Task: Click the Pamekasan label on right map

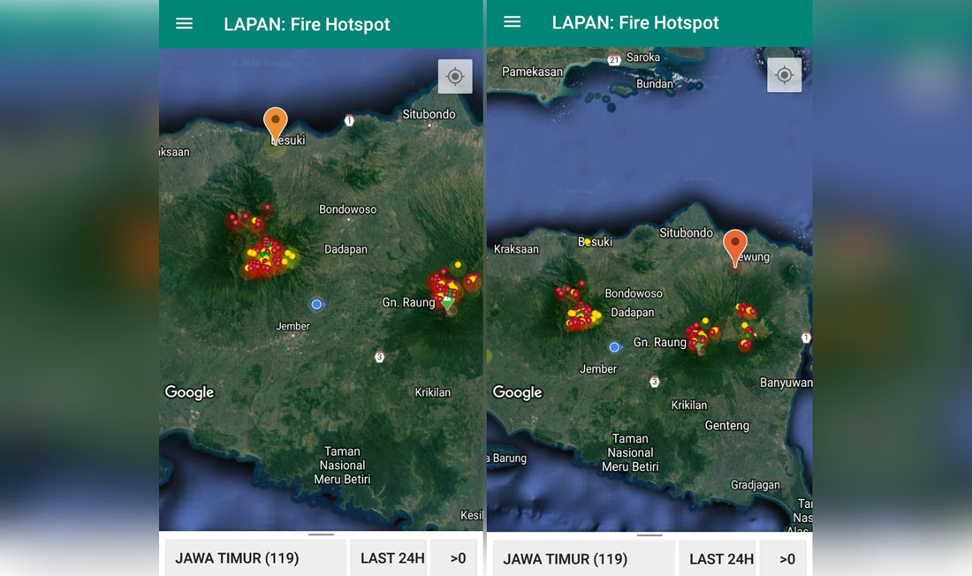Action: (x=533, y=72)
